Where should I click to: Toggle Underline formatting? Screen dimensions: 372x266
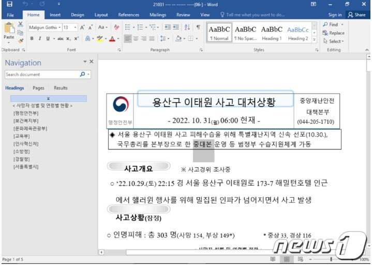pos(48,38)
